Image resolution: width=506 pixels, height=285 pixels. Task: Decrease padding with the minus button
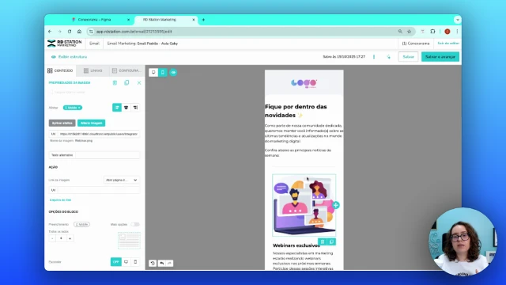pos(52,238)
